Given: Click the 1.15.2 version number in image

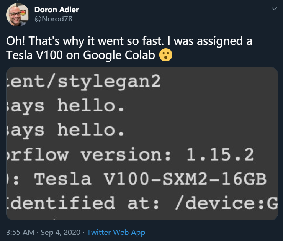Looking at the screenshot, I should [x=220, y=154].
